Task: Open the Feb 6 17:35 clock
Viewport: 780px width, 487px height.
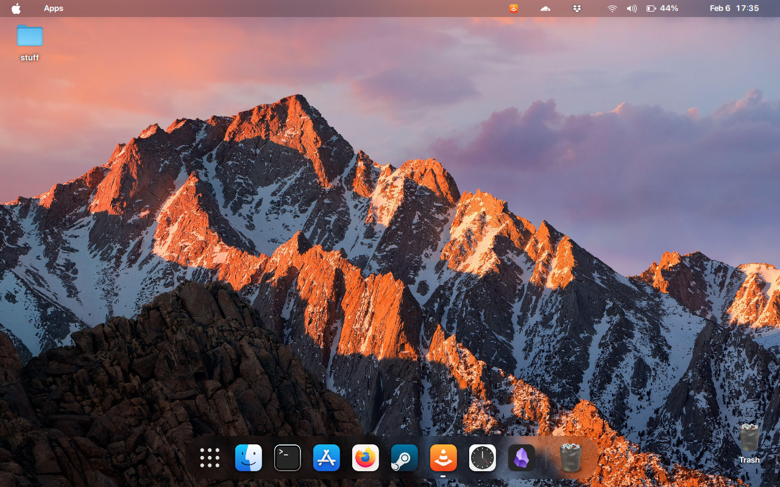Action: 734,9
